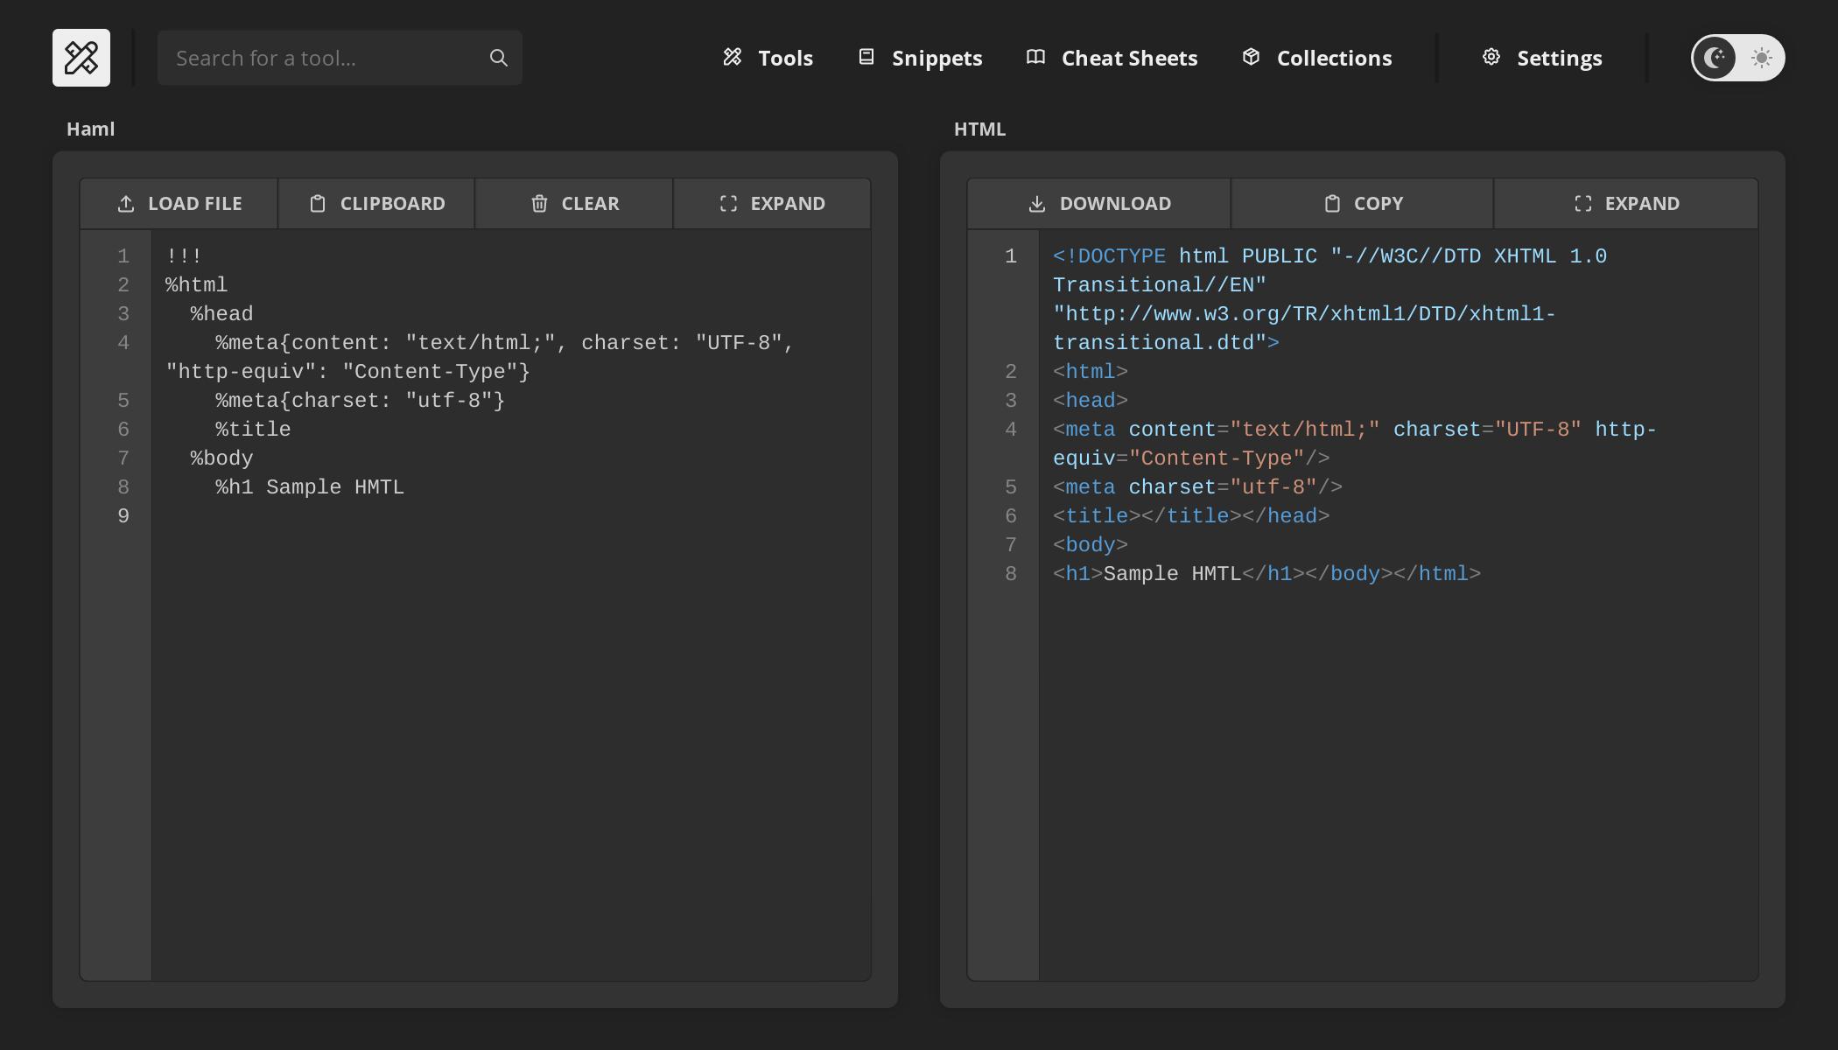Focus the 'Search for a tool...' field
The height and width of the screenshot is (1050, 1838).
(340, 58)
